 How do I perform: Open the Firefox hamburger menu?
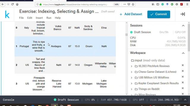pos(187,4)
